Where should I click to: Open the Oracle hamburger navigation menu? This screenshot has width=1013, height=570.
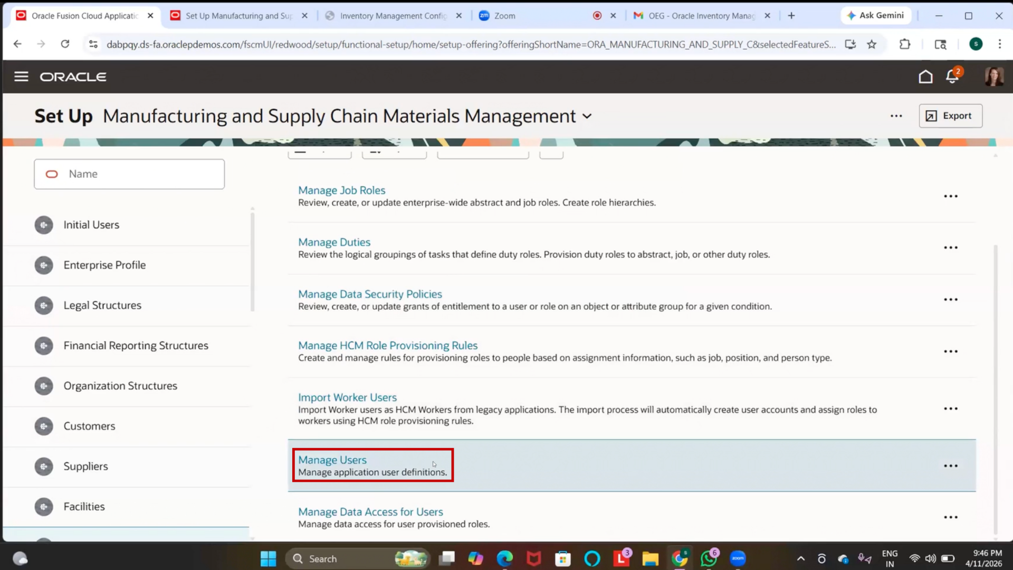tap(21, 77)
